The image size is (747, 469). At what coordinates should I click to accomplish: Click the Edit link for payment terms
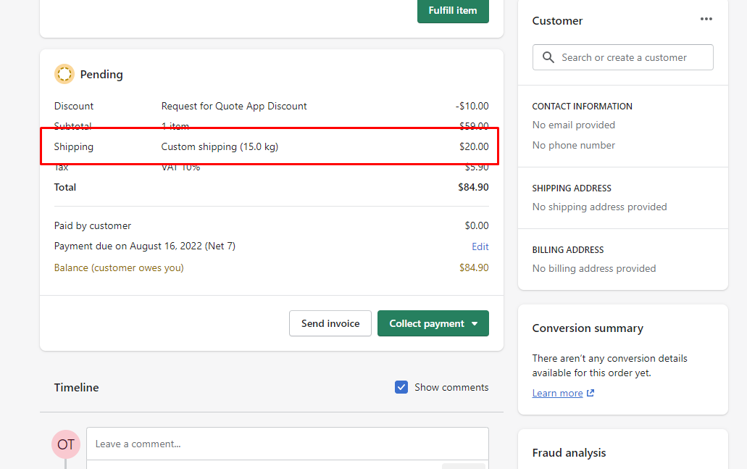480,246
